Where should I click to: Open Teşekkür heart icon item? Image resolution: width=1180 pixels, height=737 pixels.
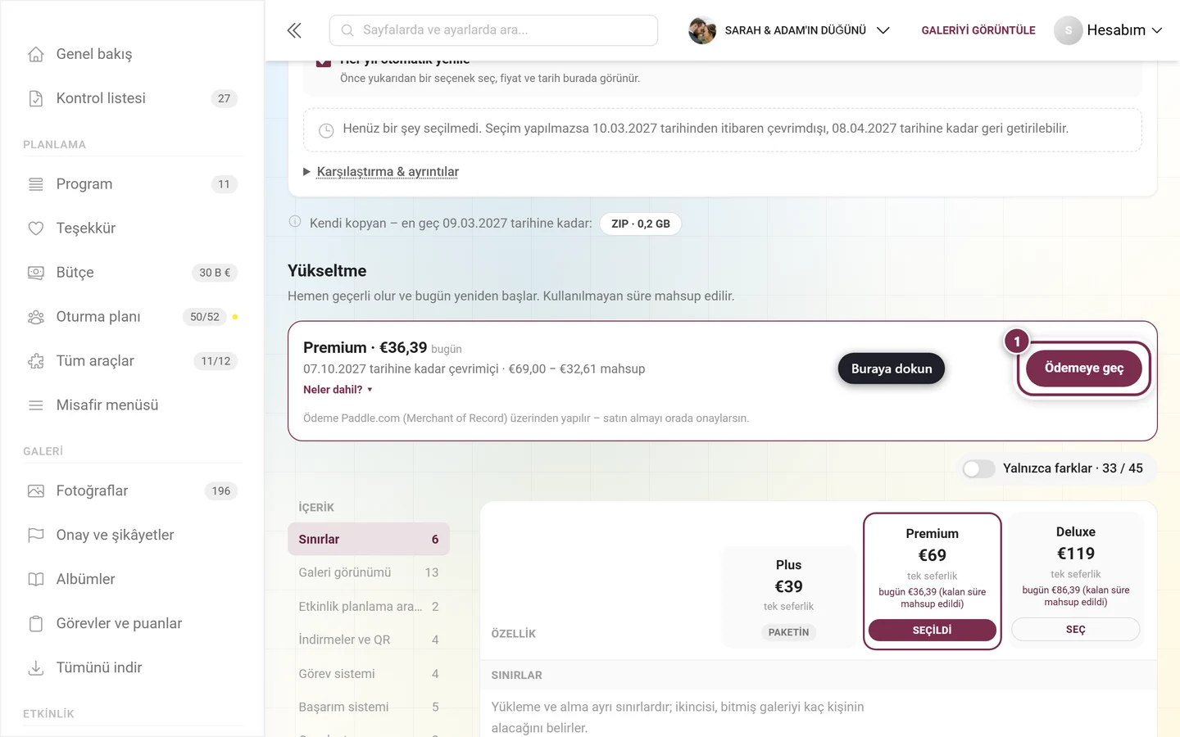point(36,228)
